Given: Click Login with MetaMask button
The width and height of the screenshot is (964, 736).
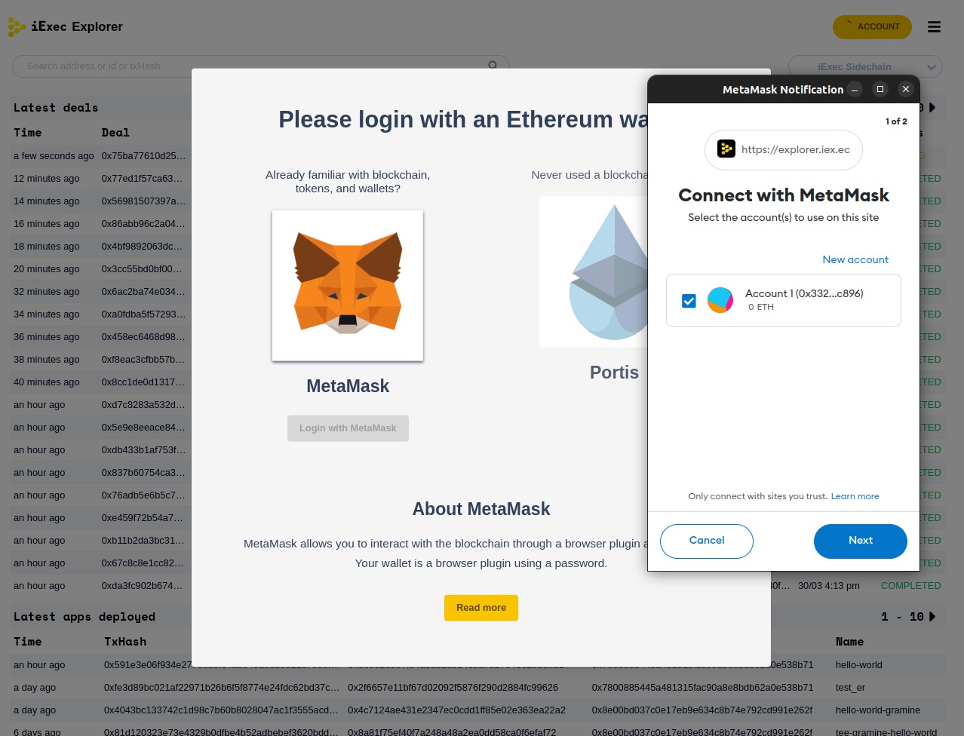Looking at the screenshot, I should tap(348, 428).
